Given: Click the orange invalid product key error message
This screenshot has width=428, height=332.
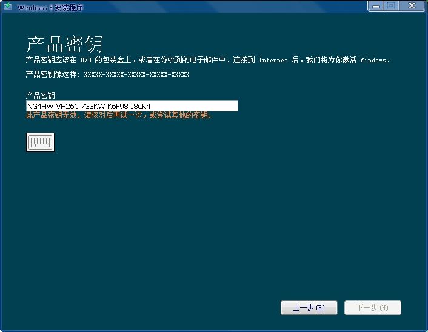Looking at the screenshot, I should coord(119,115).
